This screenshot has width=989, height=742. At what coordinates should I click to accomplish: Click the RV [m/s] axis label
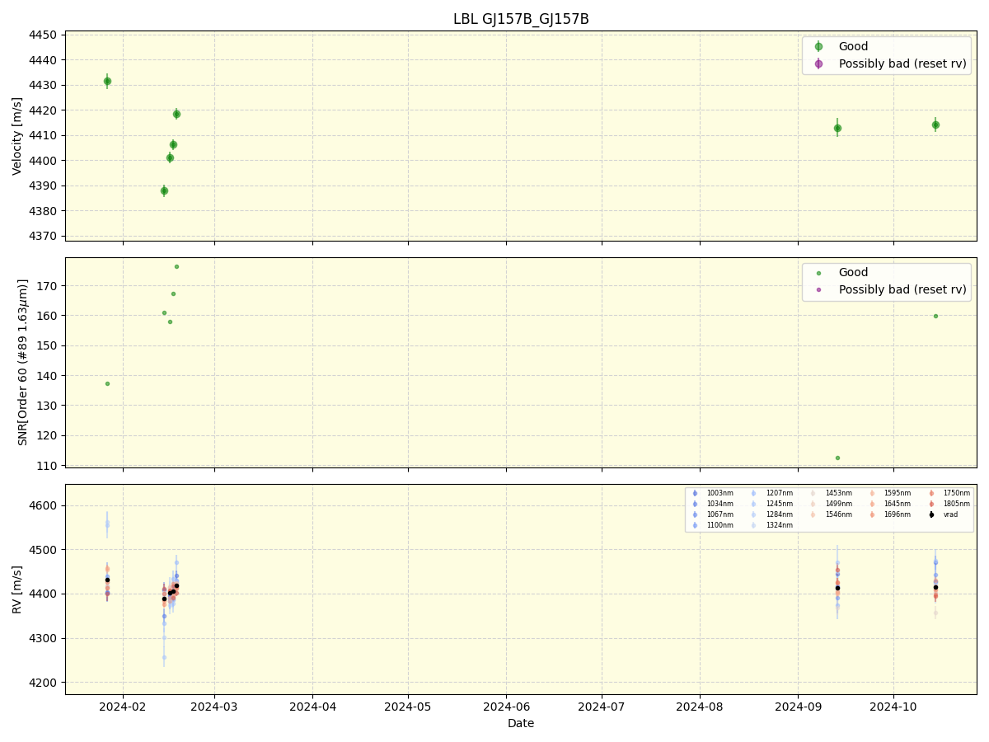[x=17, y=589]
